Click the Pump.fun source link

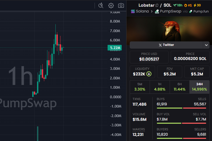(201, 11)
